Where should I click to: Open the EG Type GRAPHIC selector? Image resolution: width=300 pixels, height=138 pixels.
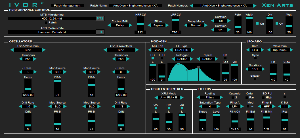tap(182, 50)
